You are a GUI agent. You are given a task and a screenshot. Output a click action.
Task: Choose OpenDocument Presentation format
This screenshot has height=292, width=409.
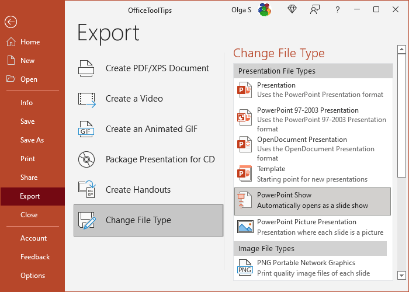(313, 148)
